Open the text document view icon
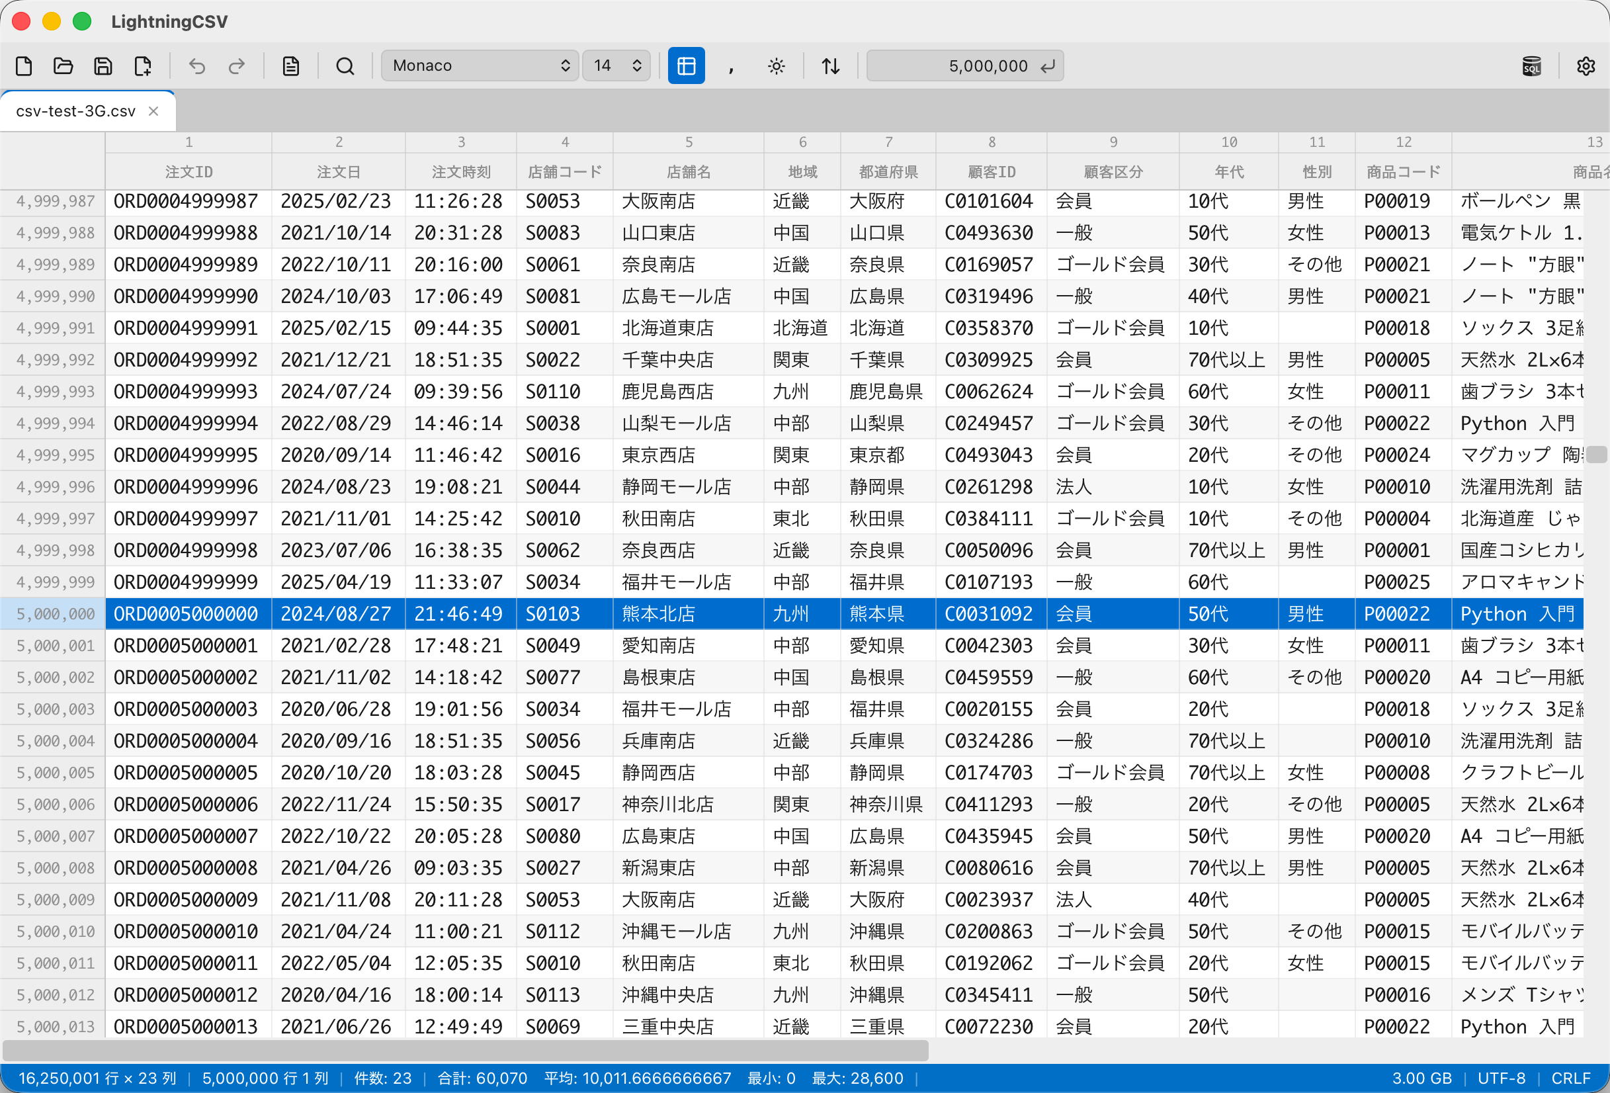Image resolution: width=1610 pixels, height=1093 pixels. pyautogui.click(x=291, y=66)
